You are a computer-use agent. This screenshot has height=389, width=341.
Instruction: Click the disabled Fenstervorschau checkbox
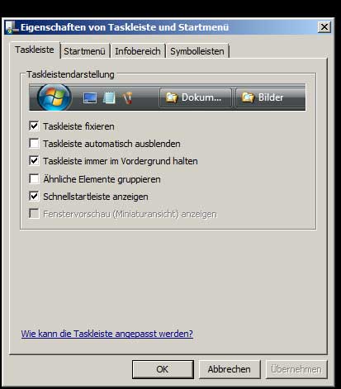point(34,214)
